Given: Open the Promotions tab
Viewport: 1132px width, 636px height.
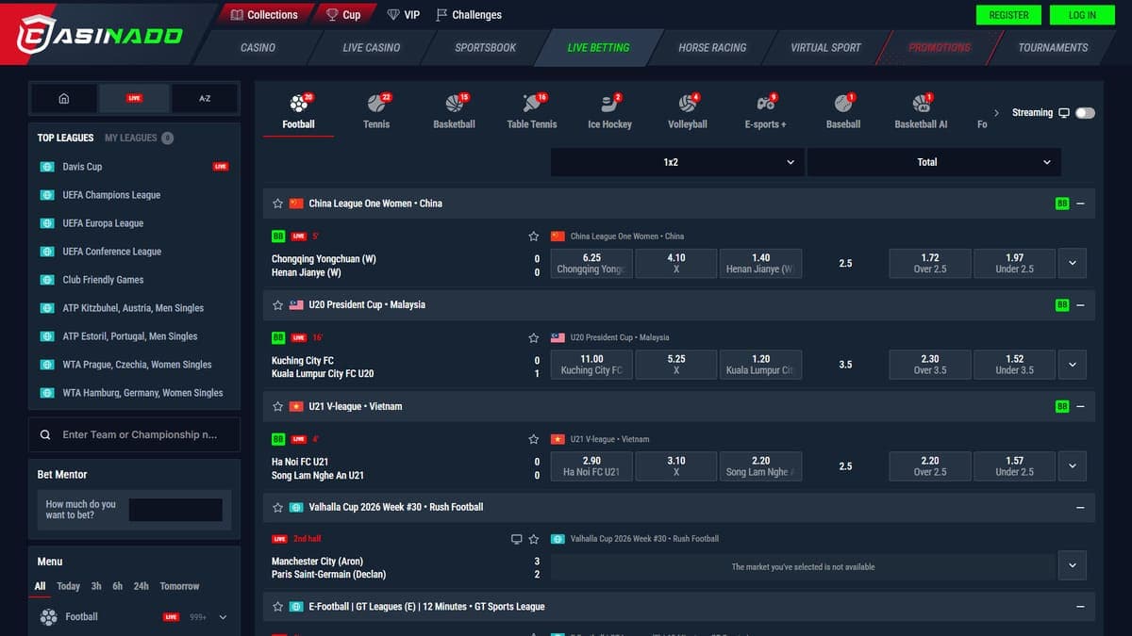Looking at the screenshot, I should (939, 47).
